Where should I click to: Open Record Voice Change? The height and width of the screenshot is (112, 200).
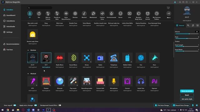[x=181, y=105]
